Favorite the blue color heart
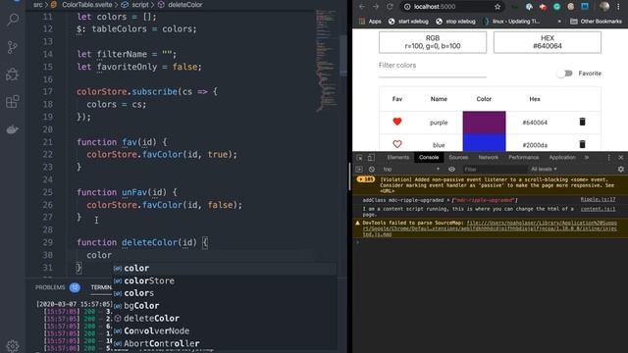Viewport: 628px width, 353px height. click(x=396, y=144)
